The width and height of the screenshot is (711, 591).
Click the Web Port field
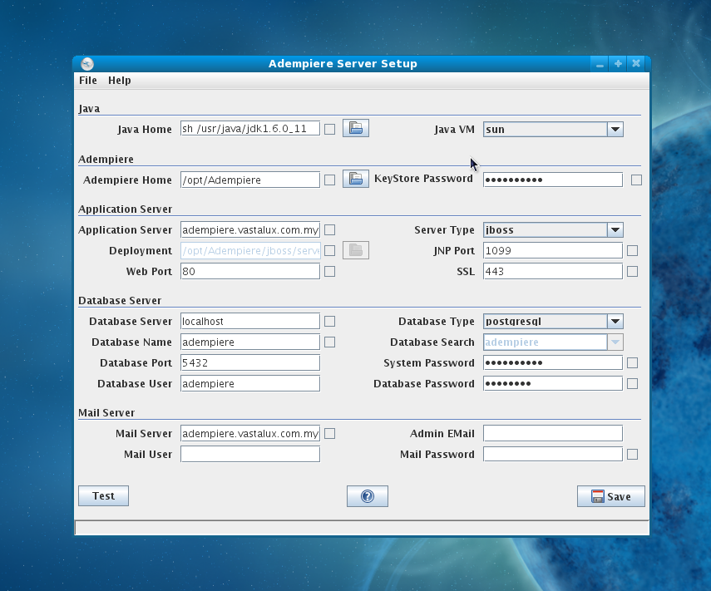click(250, 272)
